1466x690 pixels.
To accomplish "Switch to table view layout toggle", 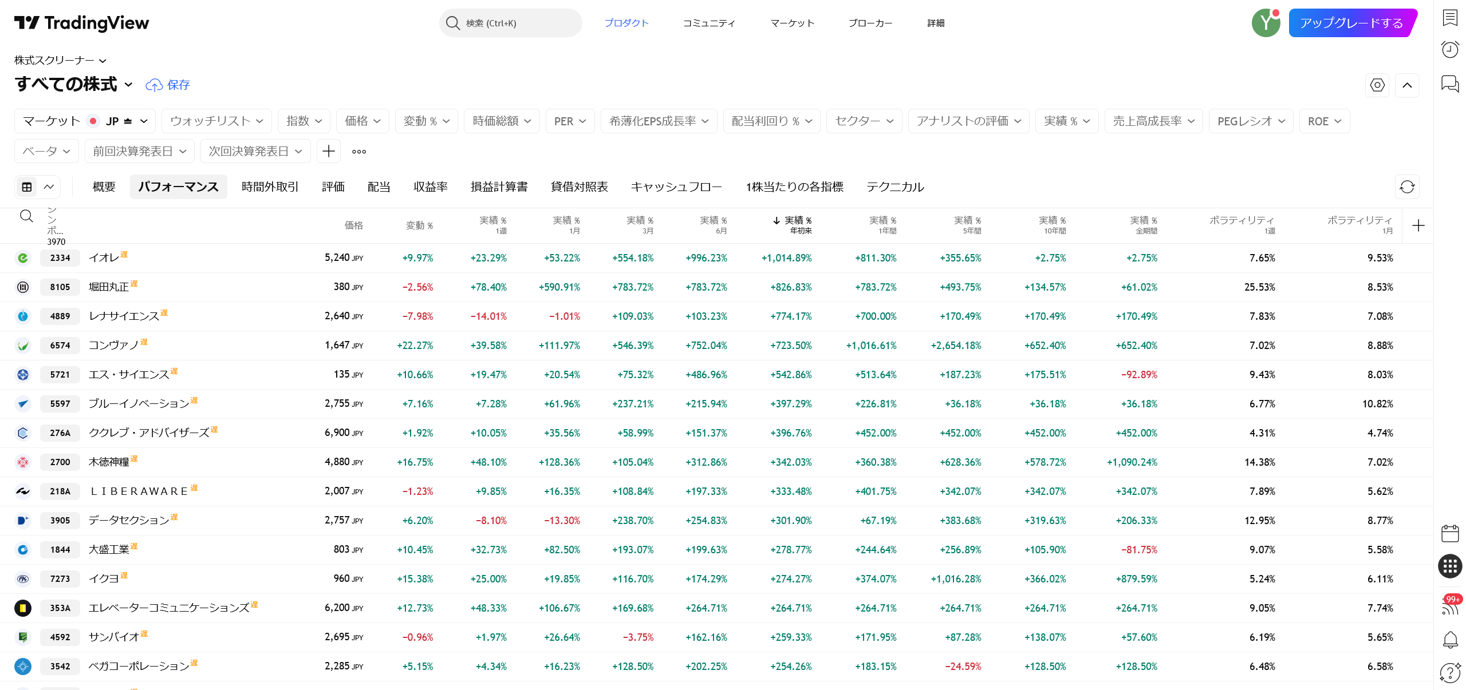I will coord(26,187).
